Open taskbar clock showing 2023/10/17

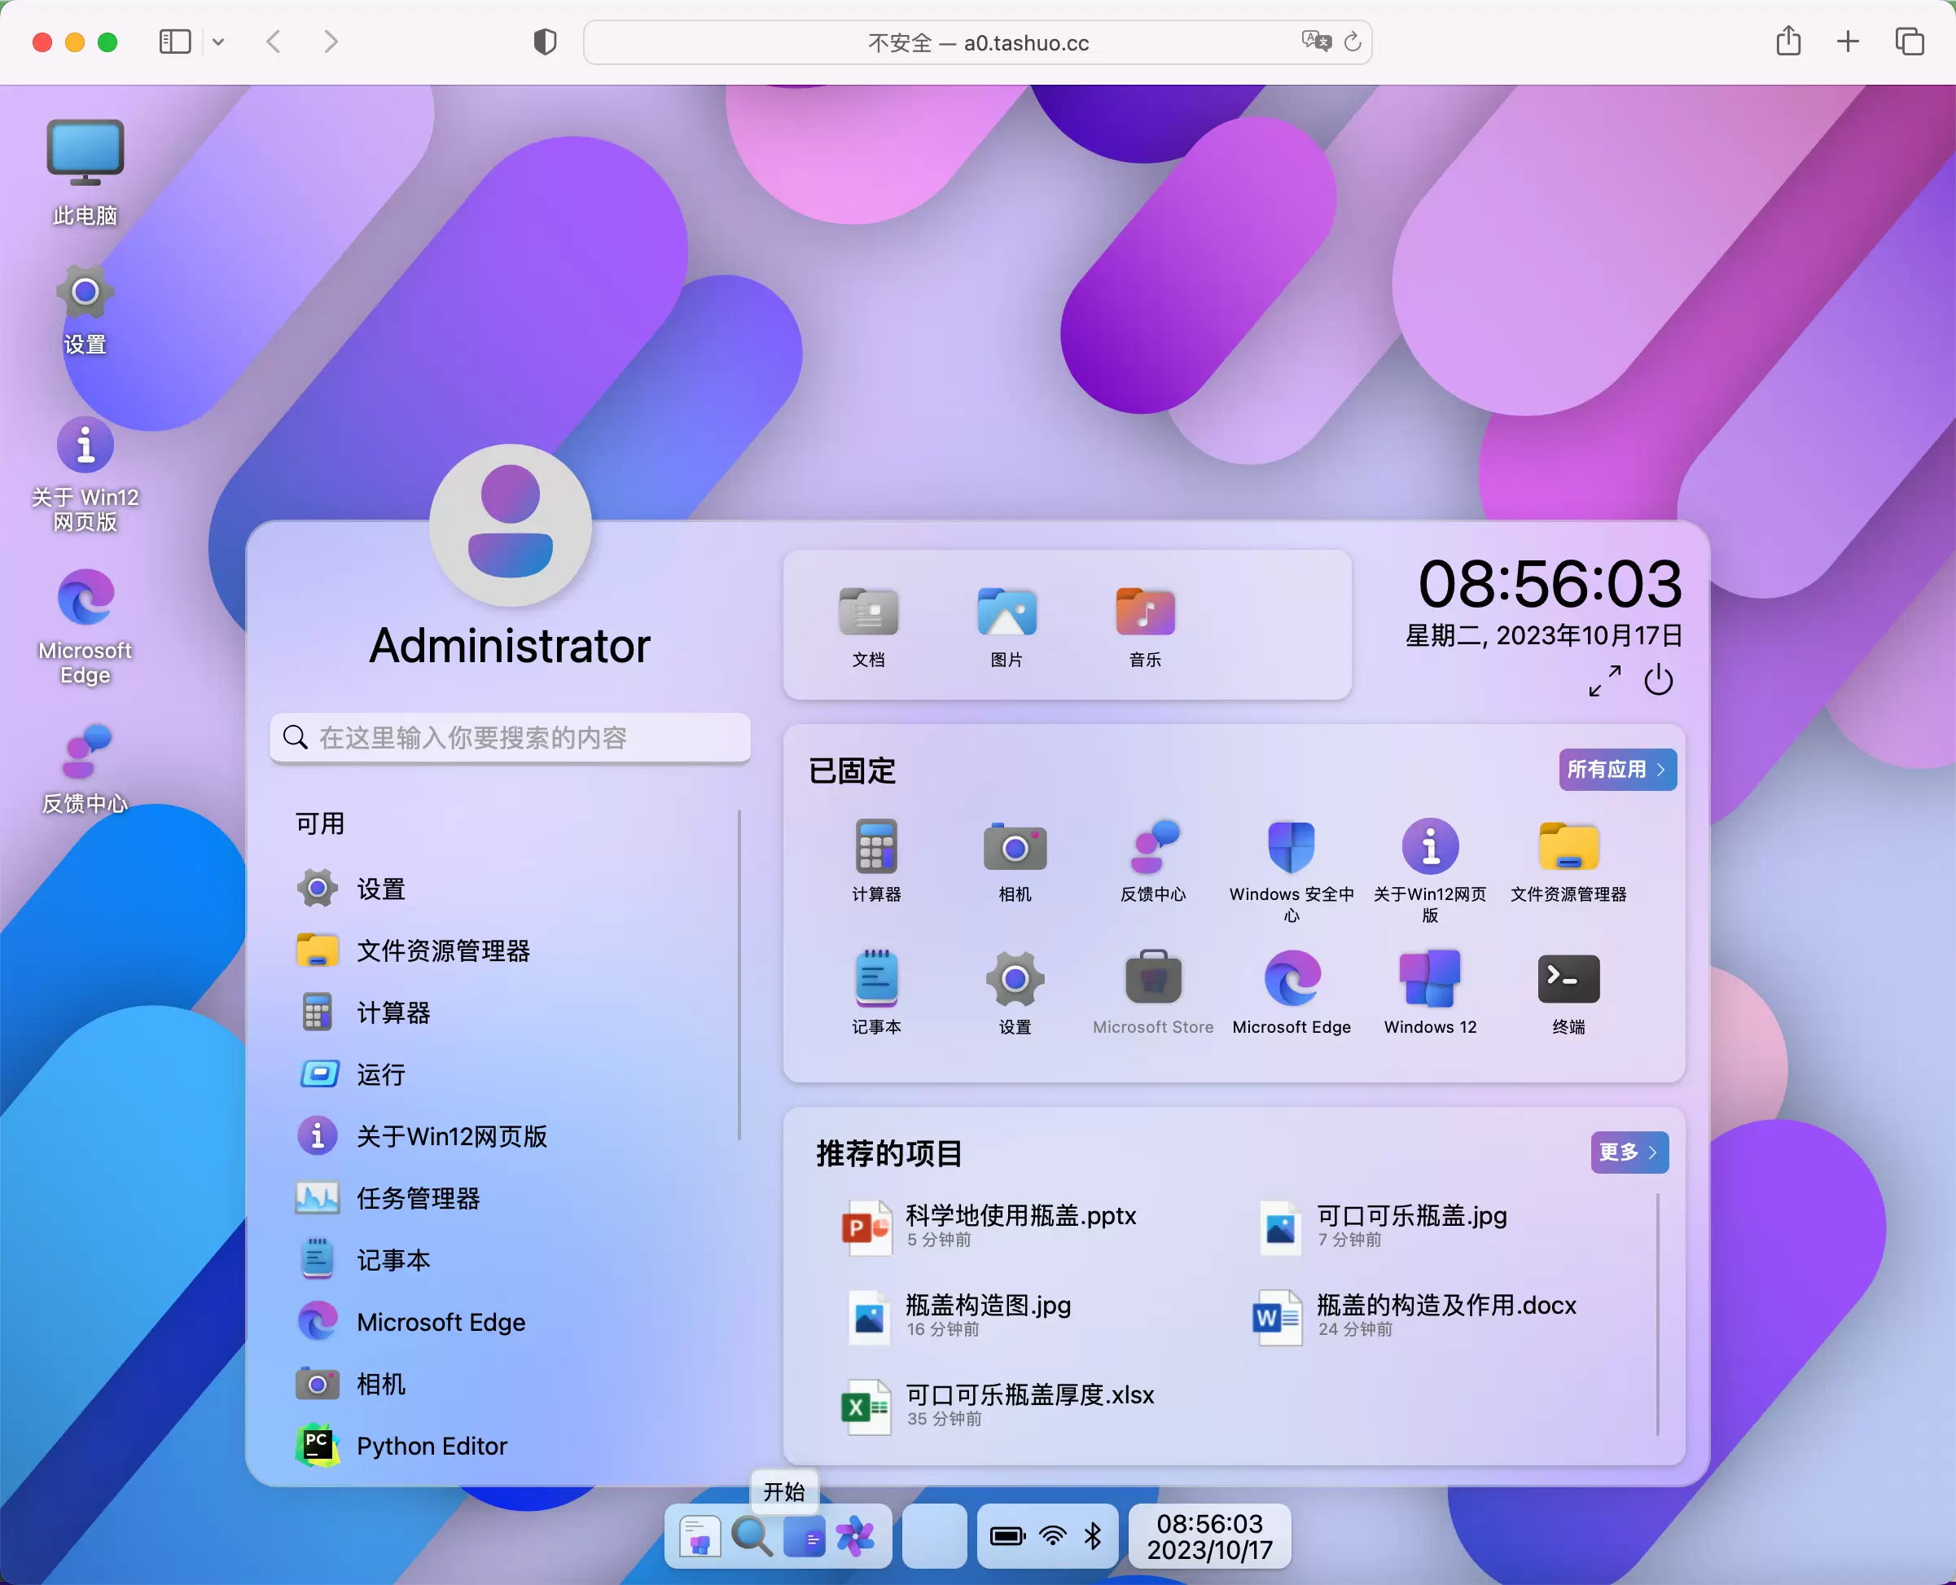(1209, 1537)
